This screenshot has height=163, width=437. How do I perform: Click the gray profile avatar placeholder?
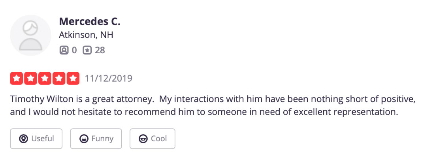31,36
